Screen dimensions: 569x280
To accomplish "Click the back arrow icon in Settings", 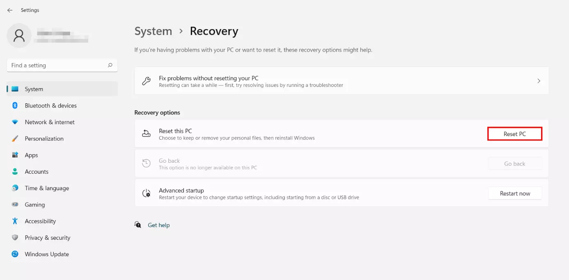I will click(x=10, y=10).
